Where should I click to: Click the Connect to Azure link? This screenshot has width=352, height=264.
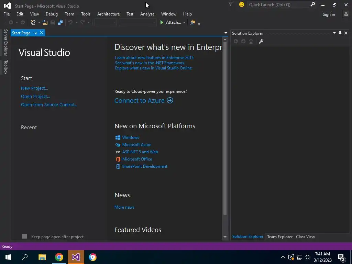point(140,100)
